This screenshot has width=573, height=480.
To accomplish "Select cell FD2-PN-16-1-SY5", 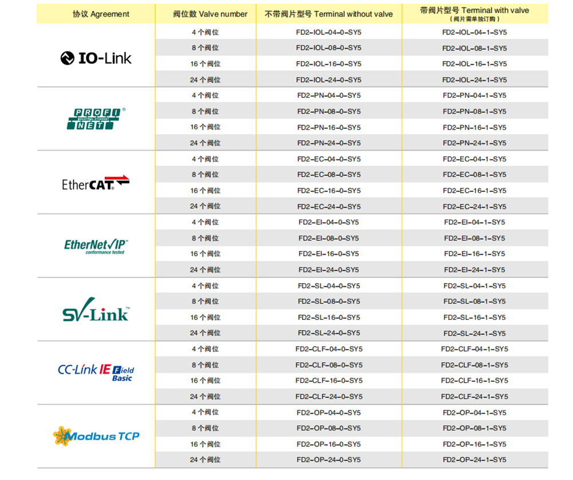I will [x=474, y=128].
